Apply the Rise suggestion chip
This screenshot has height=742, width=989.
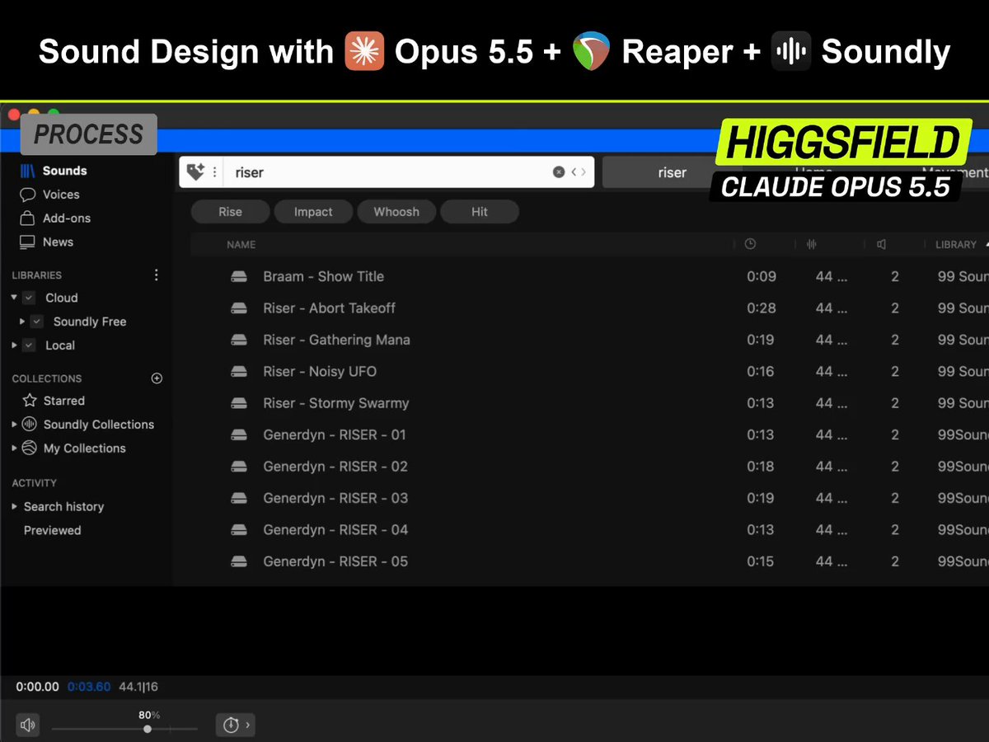(x=230, y=212)
